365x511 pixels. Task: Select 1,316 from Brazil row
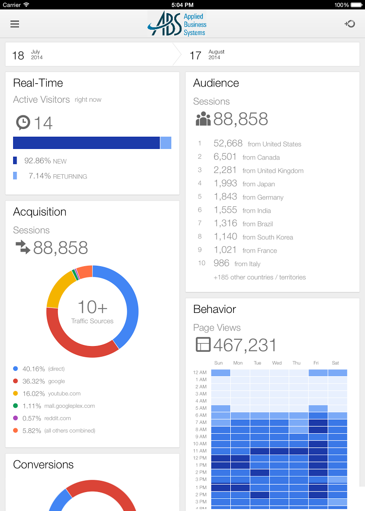point(235,223)
